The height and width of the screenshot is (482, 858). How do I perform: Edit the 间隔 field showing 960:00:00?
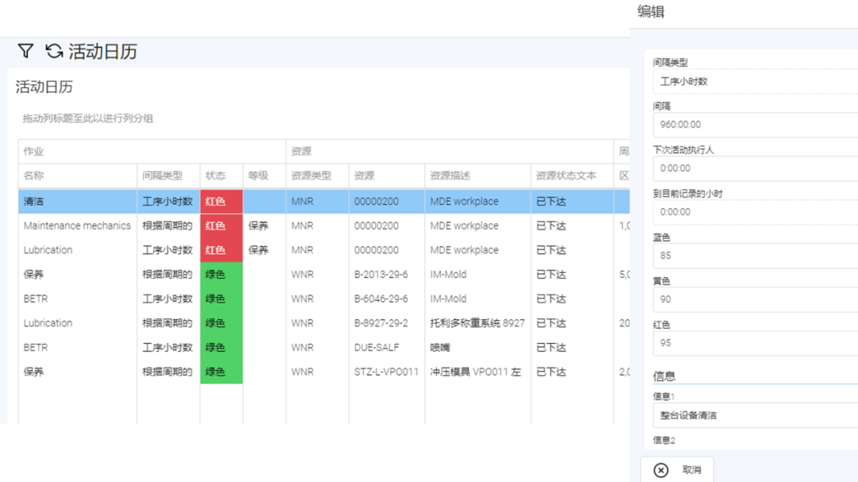coord(756,125)
